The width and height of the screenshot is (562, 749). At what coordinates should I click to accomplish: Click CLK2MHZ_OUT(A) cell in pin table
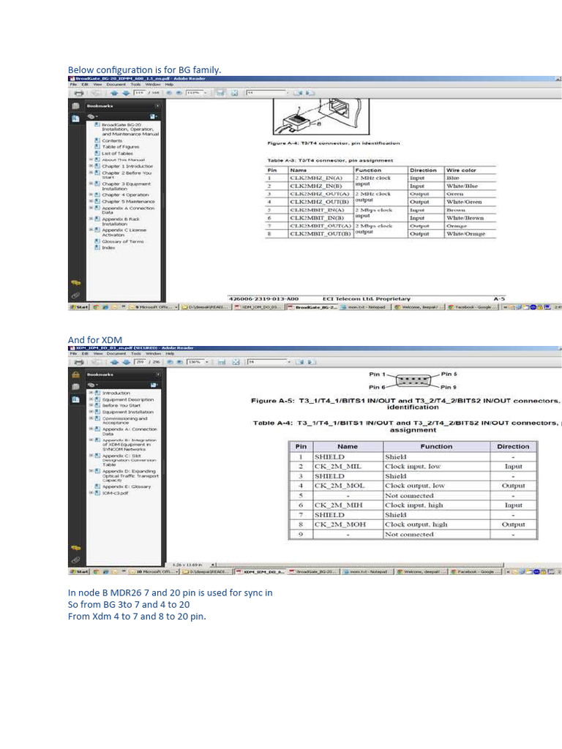point(321,194)
